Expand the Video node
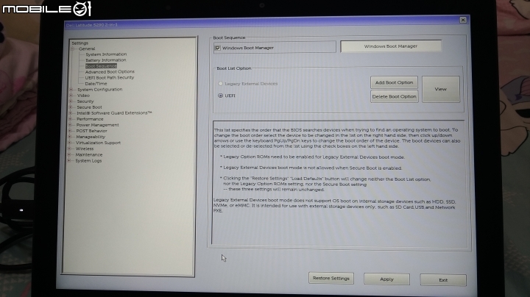This screenshot has width=530, height=297. click(71, 96)
